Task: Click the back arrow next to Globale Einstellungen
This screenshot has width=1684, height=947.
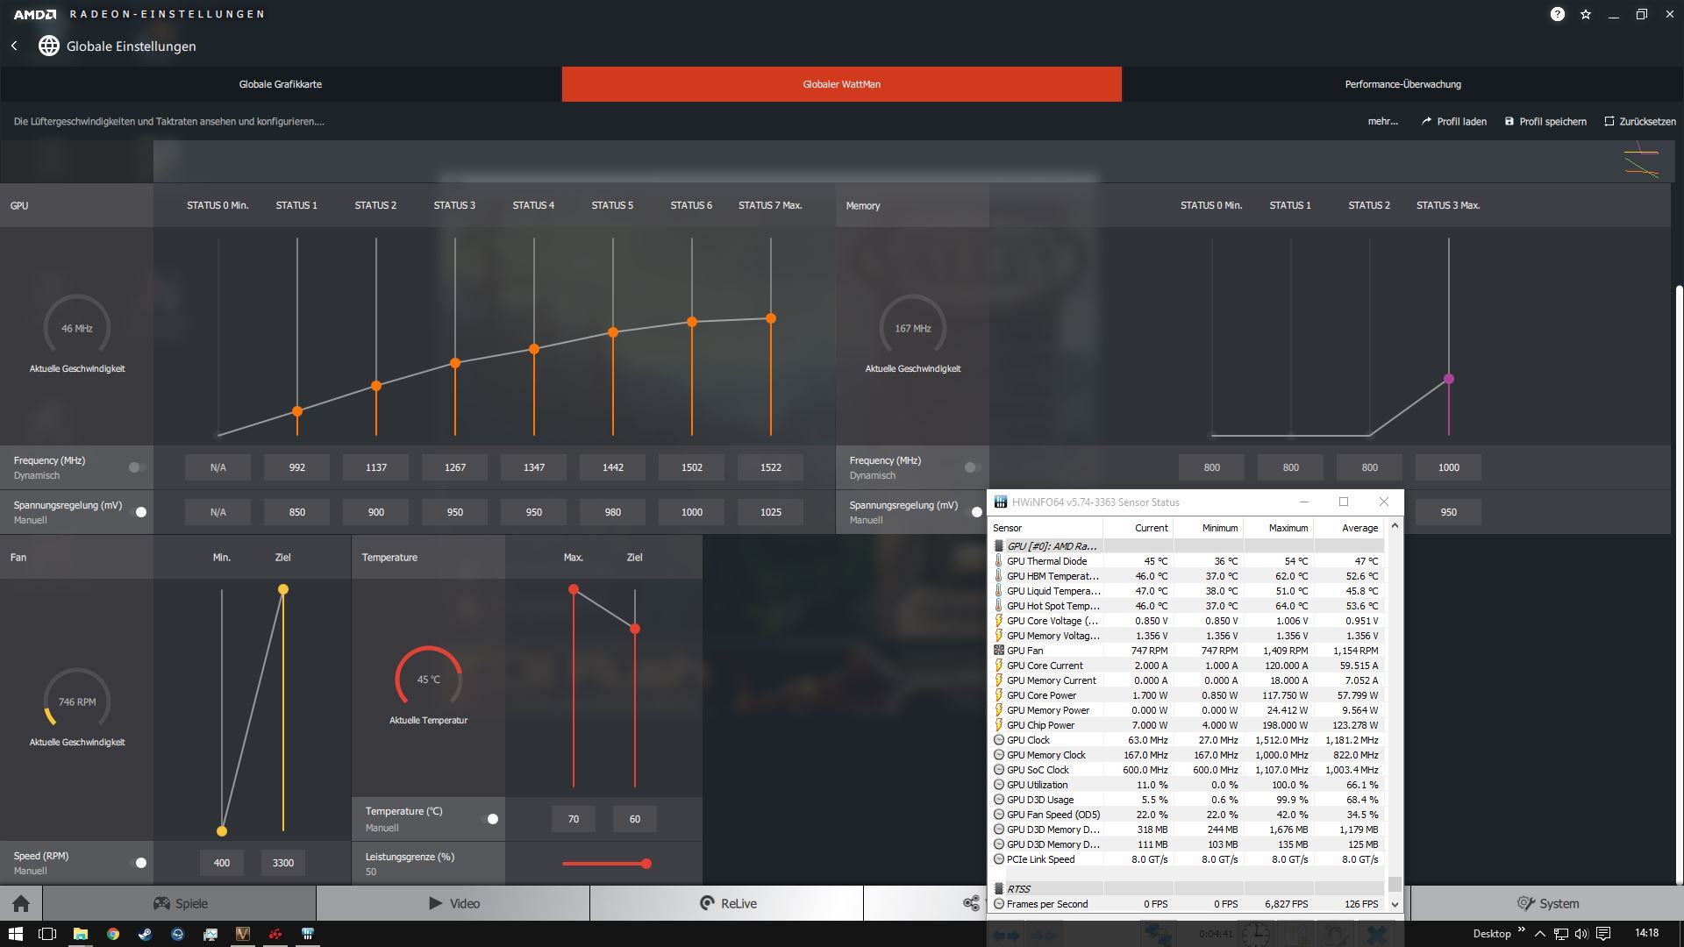Action: click(14, 46)
